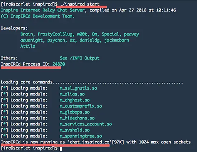The width and height of the screenshot is (197, 152).
Task: Click the developer name Attila
Action: point(28,46)
